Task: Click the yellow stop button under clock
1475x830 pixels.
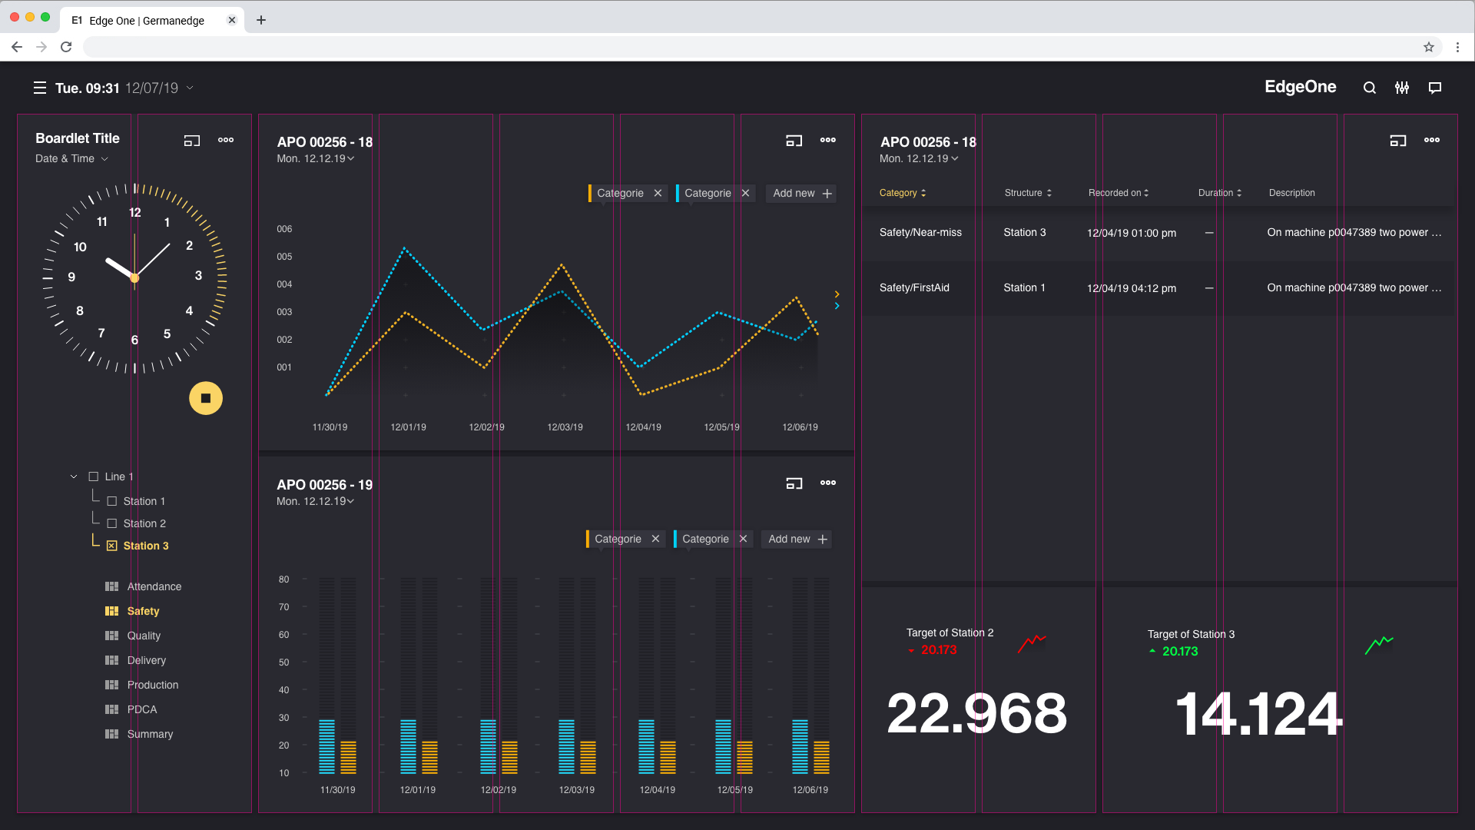Action: (x=205, y=398)
